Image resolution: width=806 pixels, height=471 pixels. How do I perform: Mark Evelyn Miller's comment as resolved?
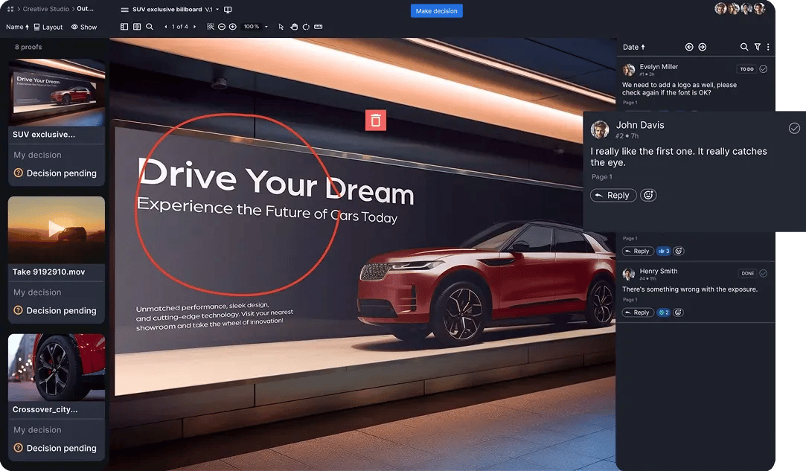tap(763, 68)
